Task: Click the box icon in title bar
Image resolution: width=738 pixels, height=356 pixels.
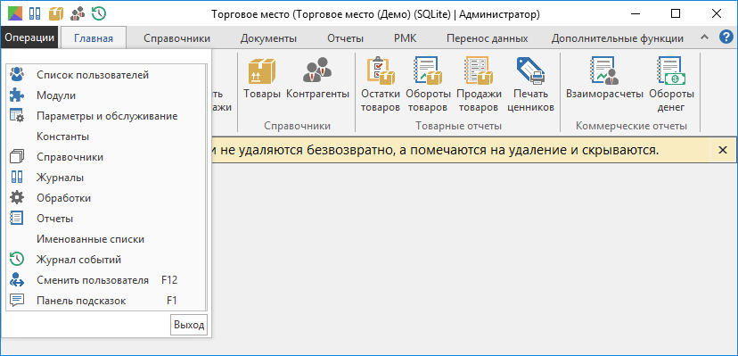Action: coord(56,14)
